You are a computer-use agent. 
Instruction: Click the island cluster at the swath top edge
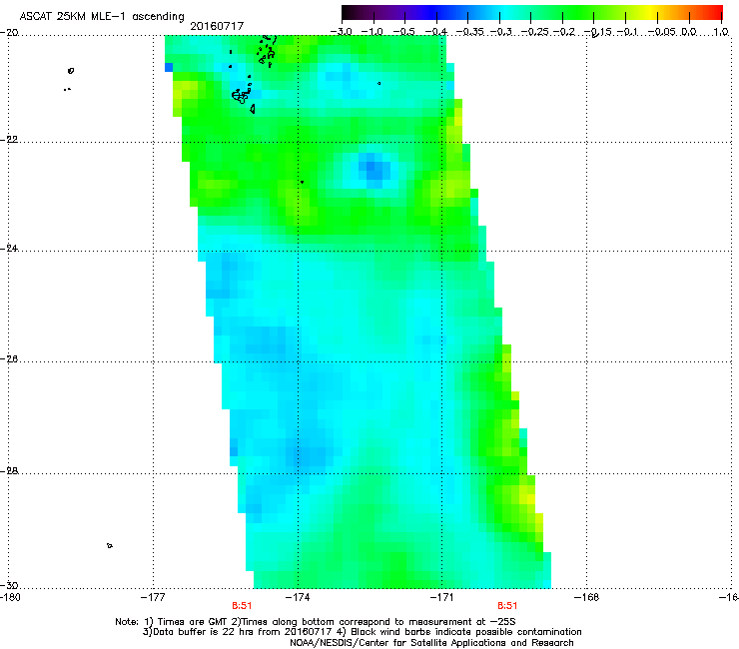(268, 50)
